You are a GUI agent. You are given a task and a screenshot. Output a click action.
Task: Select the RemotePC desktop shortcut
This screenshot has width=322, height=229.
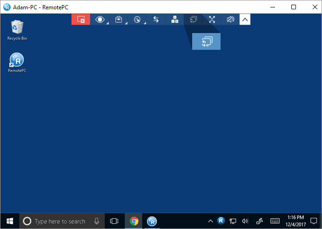(x=17, y=62)
